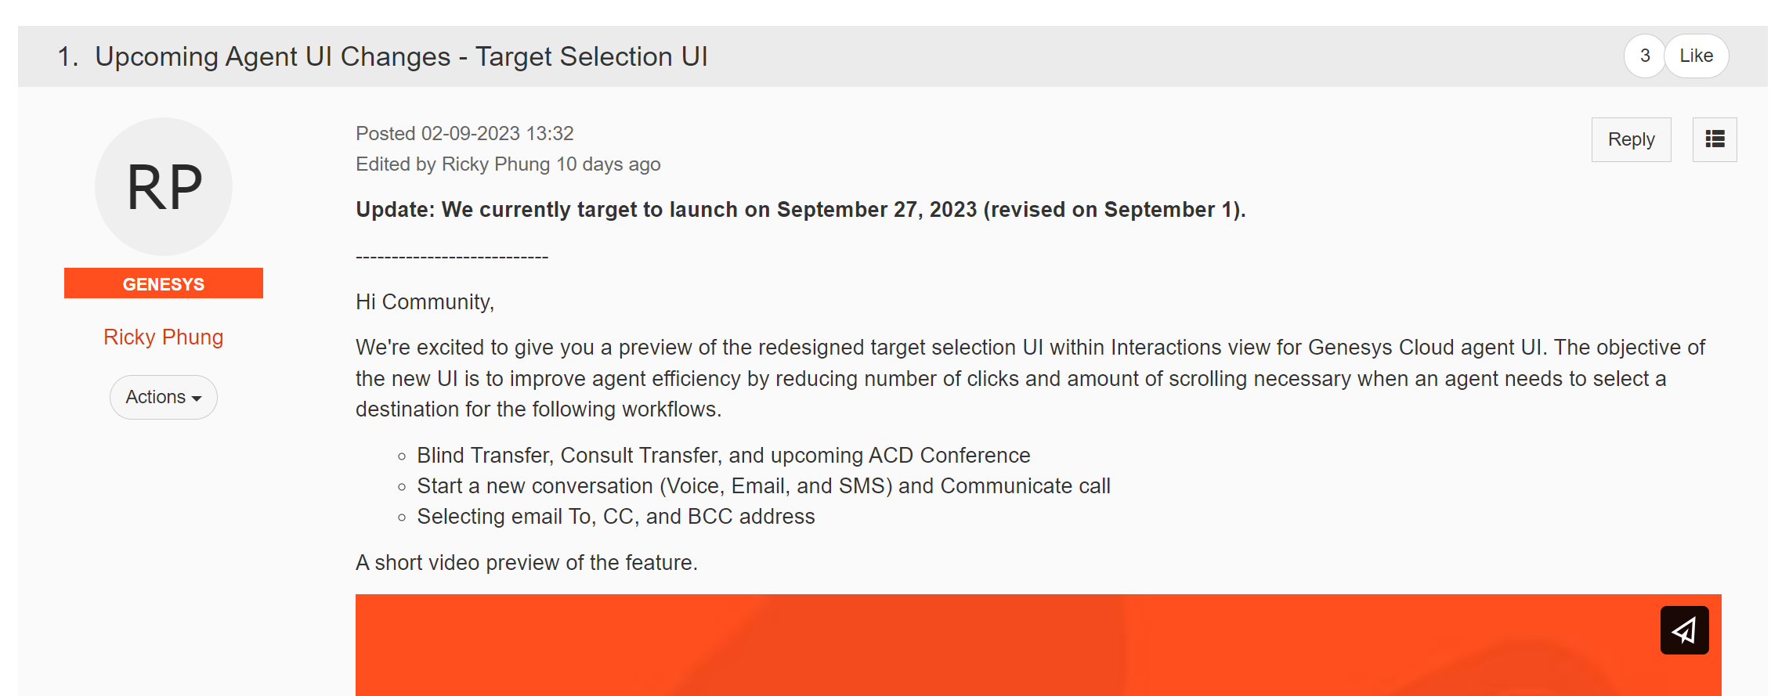Click the Posted 02-09-2023 13:32 timestamp

[464, 133]
